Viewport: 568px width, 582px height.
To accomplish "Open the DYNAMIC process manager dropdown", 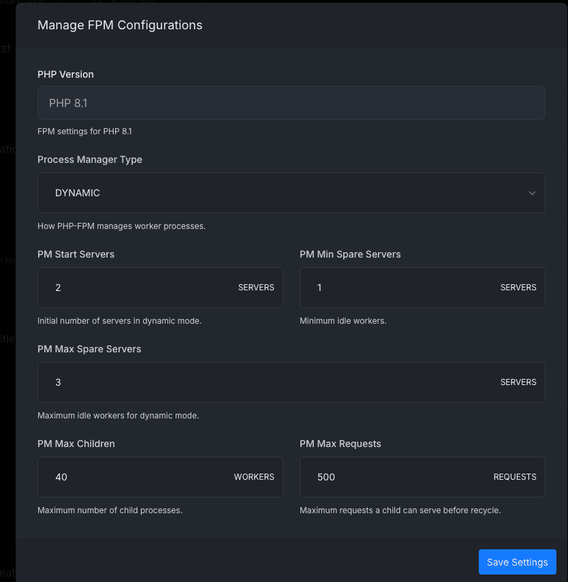I will pos(272,193).
